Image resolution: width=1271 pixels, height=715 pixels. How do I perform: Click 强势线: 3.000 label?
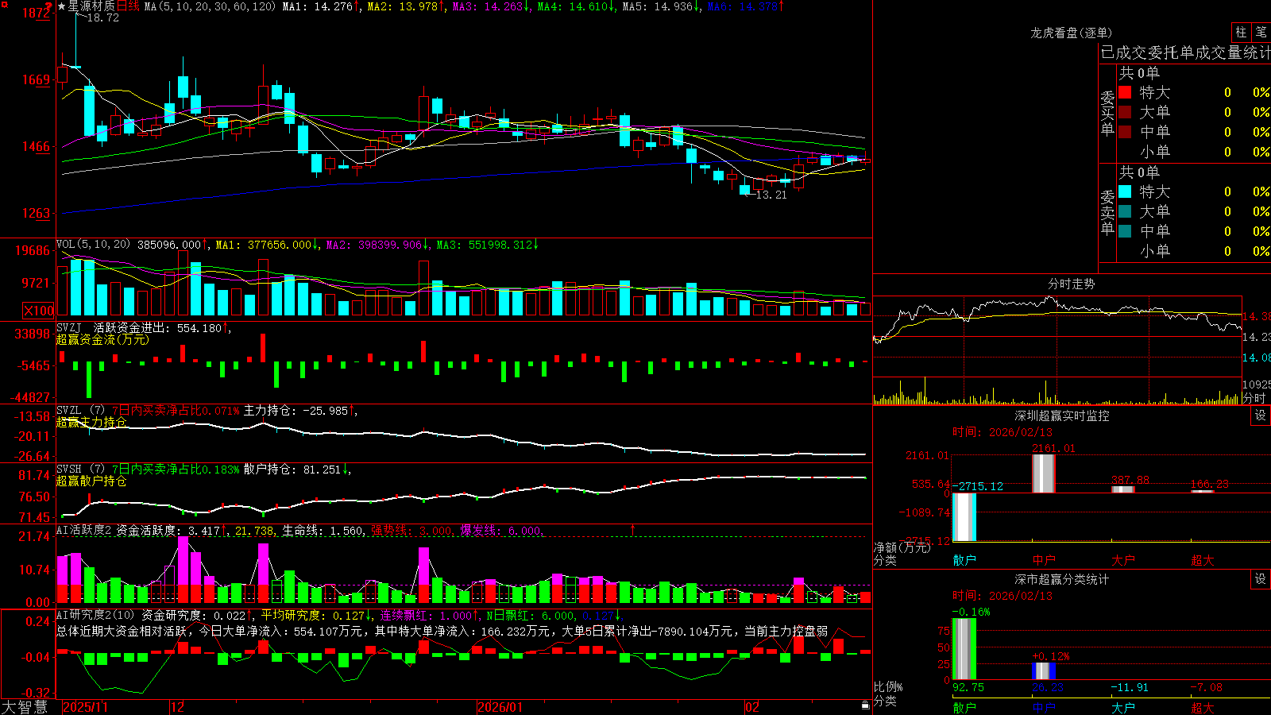[x=412, y=531]
